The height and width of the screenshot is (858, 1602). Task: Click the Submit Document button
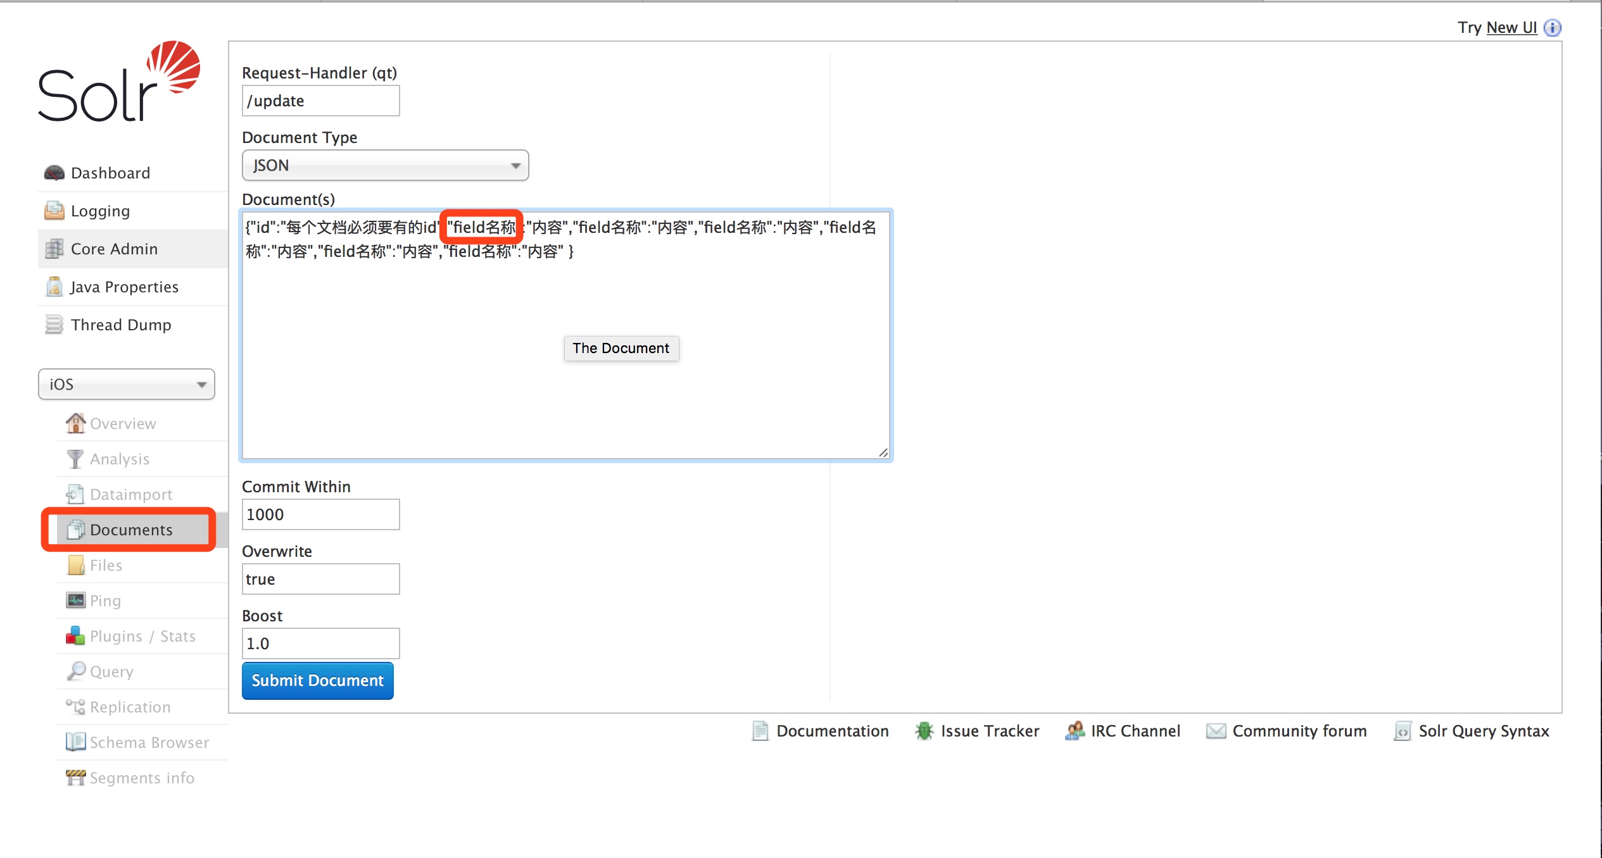coord(318,680)
